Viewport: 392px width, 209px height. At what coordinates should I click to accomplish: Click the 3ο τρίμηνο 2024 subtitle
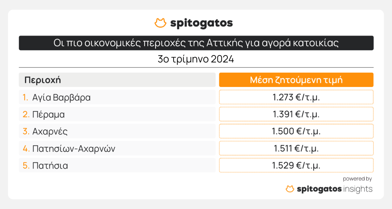[196, 59]
